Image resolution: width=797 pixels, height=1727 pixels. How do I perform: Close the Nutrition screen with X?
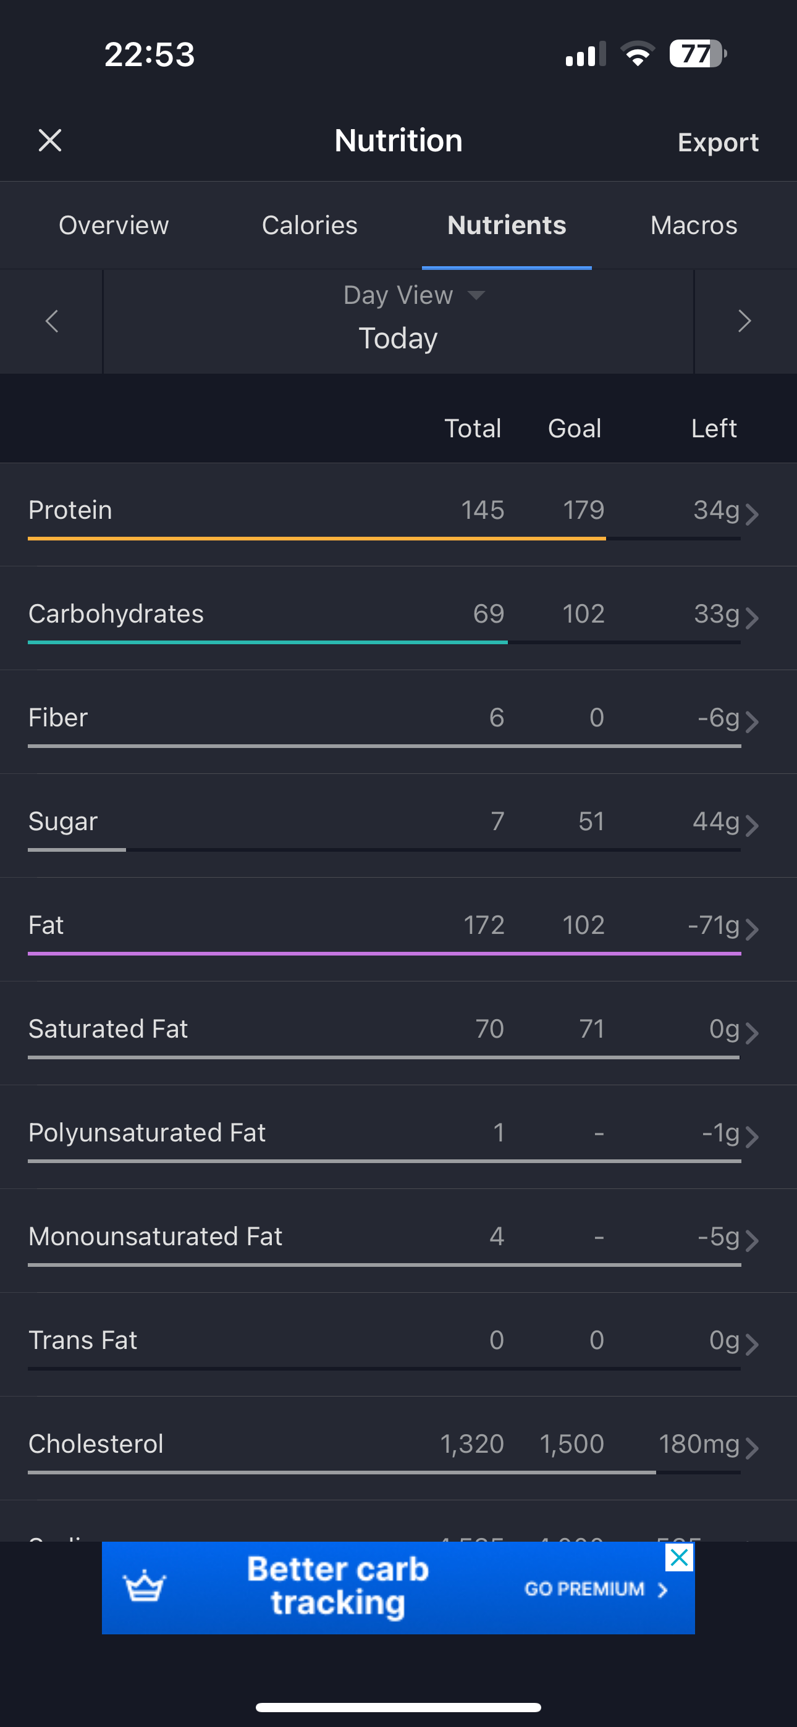click(x=49, y=141)
